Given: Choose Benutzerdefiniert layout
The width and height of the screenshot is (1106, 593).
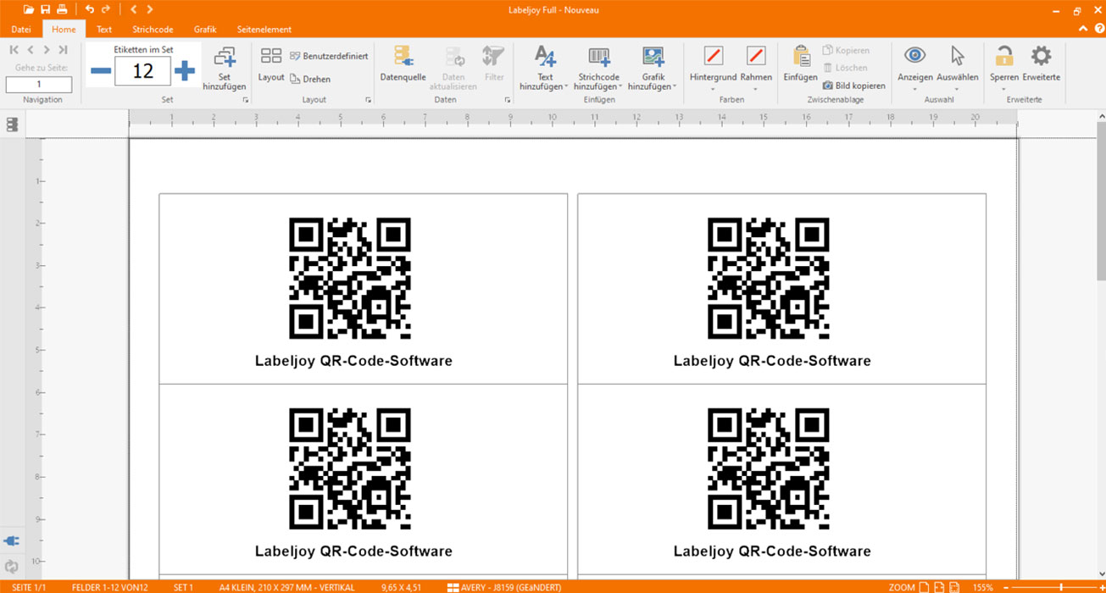Looking at the screenshot, I should click(x=329, y=57).
